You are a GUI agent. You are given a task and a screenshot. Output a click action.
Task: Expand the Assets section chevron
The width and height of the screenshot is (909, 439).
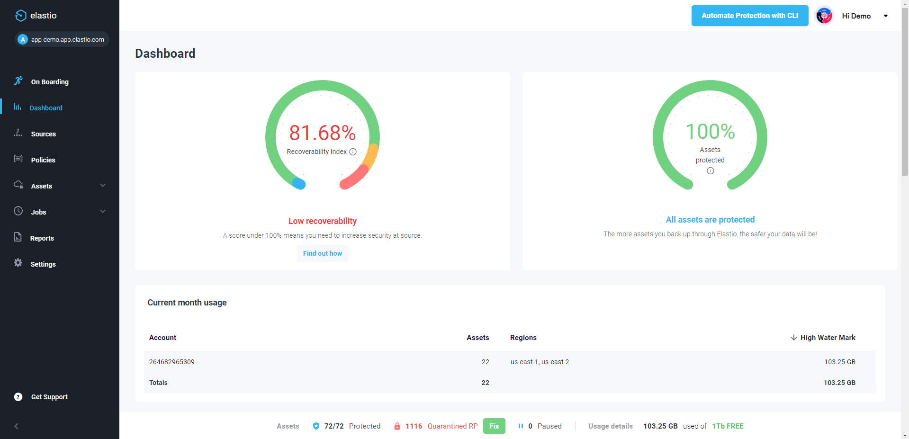coord(103,186)
